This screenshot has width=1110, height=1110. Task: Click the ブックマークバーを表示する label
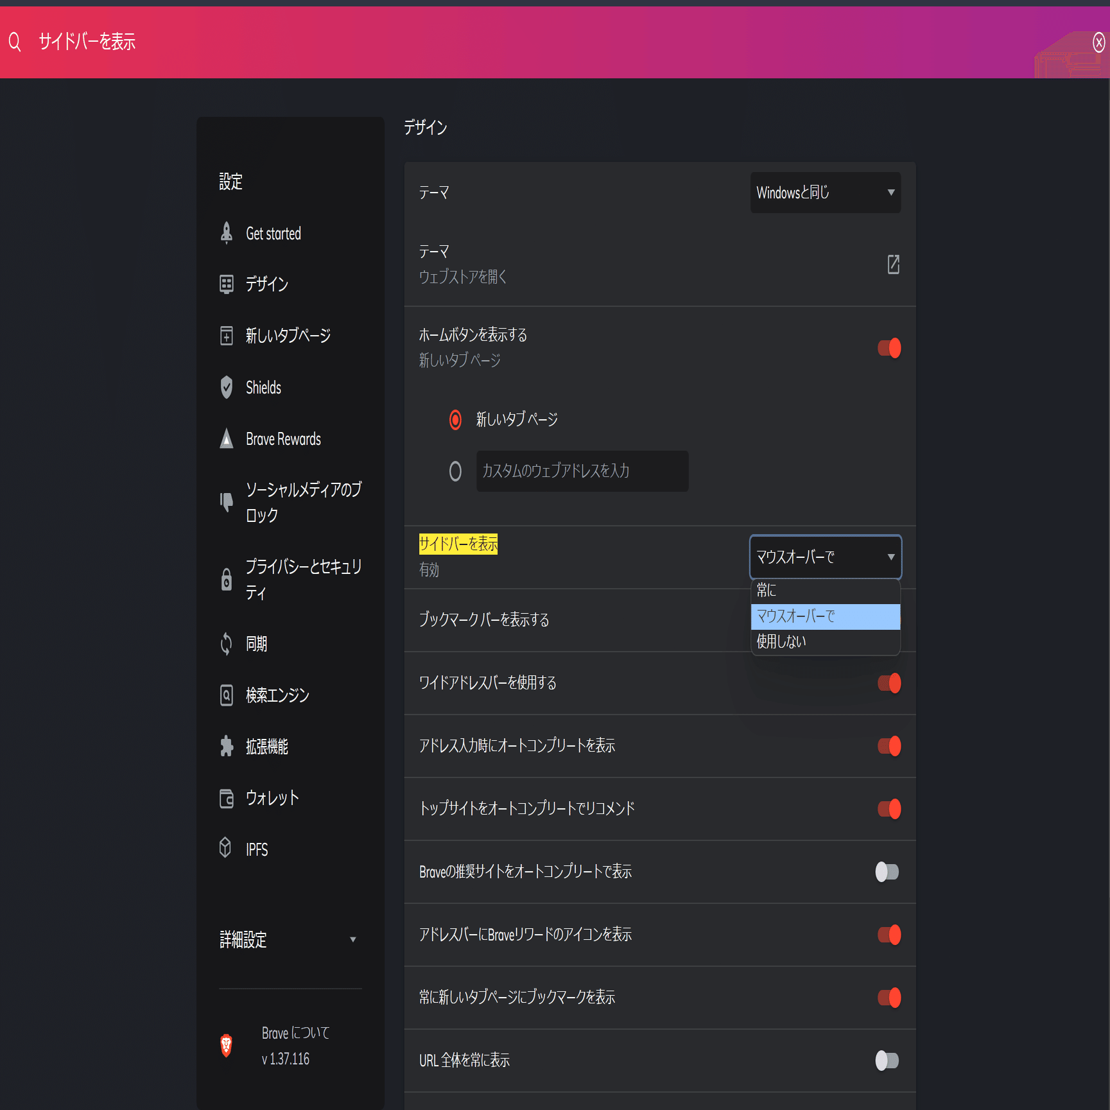pos(484,620)
